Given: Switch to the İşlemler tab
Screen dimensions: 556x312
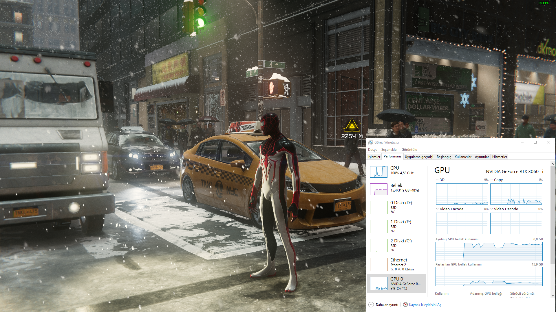Looking at the screenshot, I should pyautogui.click(x=374, y=157).
